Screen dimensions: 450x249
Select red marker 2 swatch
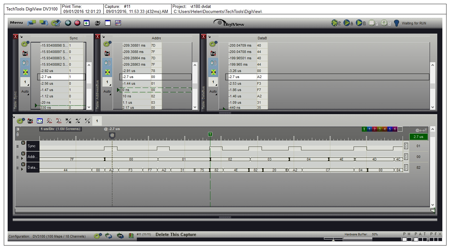click(375, 129)
